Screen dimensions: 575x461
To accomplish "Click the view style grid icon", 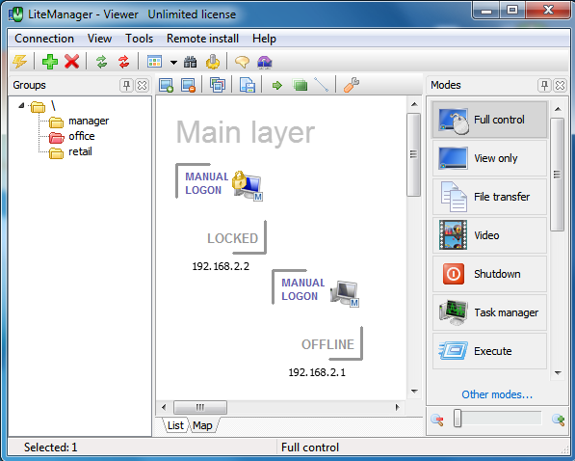I will [154, 62].
